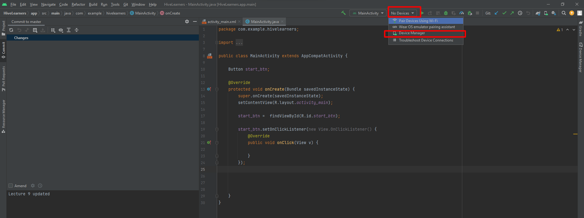The width and height of the screenshot is (584, 218).
Task: Run the app with green play icon
Action: (422, 13)
